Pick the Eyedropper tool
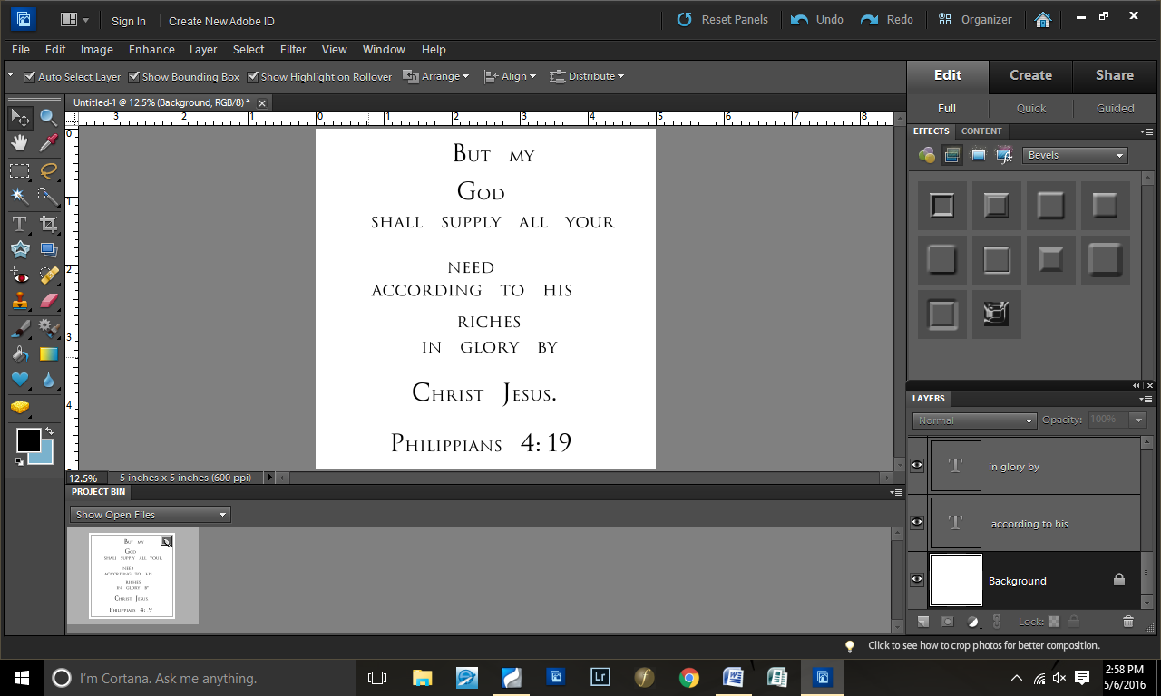 [49, 142]
